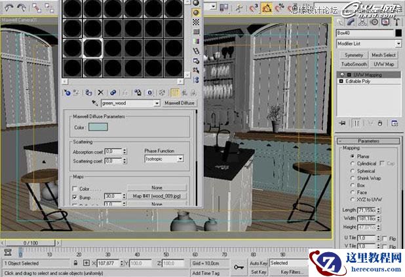Switch to the Utilities hammer tab

click(396, 22)
